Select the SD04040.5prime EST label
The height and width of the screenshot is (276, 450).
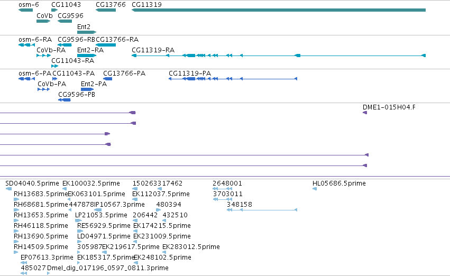point(32,183)
